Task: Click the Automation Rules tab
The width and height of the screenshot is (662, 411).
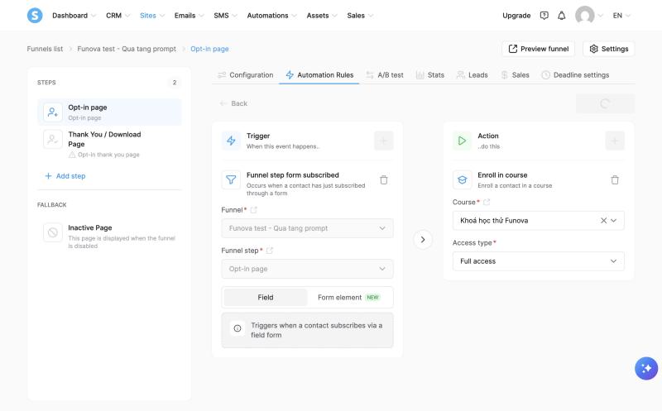Action: tap(319, 75)
